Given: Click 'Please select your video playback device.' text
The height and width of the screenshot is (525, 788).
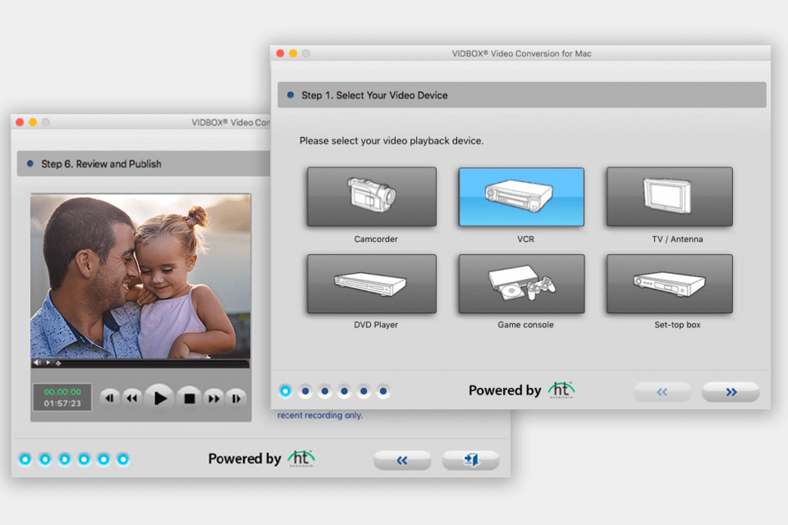Looking at the screenshot, I should 392,140.
